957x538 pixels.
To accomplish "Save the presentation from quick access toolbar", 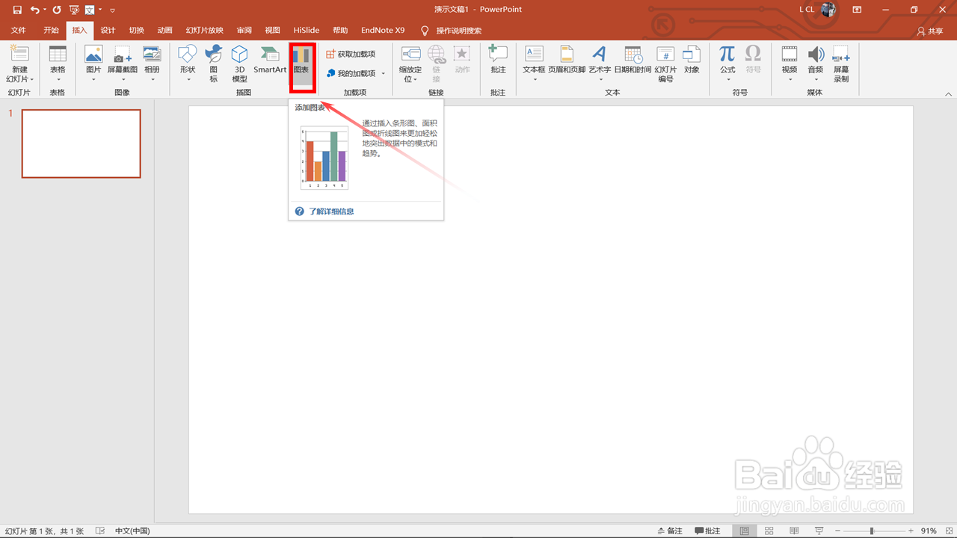I will [x=16, y=10].
